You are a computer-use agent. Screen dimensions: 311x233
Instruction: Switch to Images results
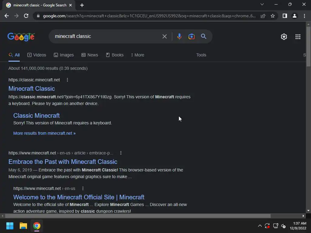pos(64,55)
